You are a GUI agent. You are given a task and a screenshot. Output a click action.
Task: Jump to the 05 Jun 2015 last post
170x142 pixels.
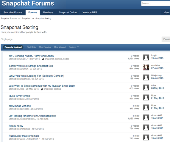click(x=157, y=78)
